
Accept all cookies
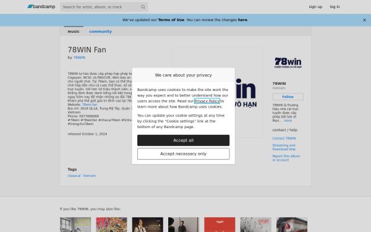click(x=184, y=140)
